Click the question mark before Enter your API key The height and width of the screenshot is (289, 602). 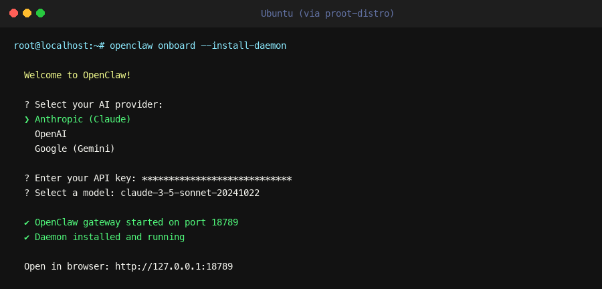click(27, 178)
